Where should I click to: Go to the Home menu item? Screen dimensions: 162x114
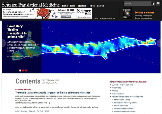[65, 6]
